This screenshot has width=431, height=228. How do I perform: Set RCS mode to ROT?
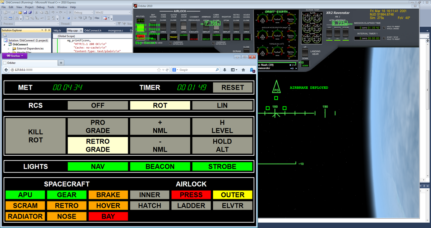[x=160, y=105]
